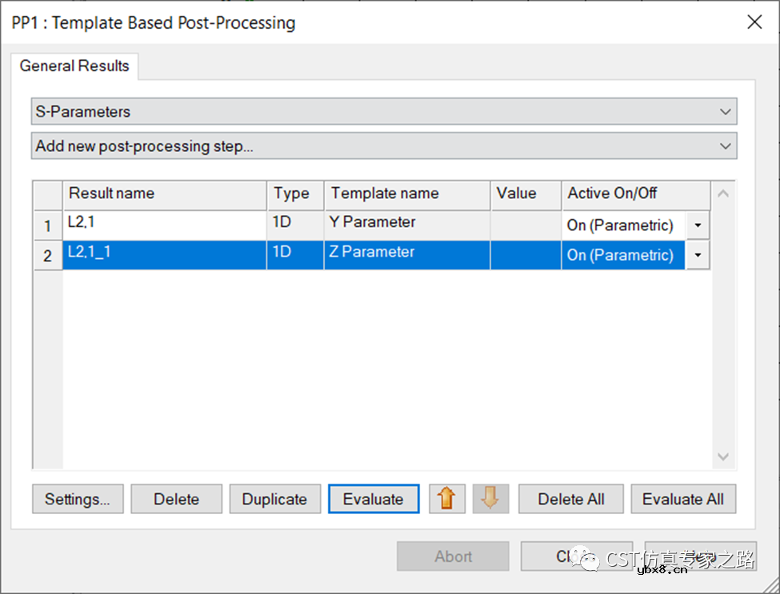Open Active dropdown for Z Parameter row

point(698,255)
